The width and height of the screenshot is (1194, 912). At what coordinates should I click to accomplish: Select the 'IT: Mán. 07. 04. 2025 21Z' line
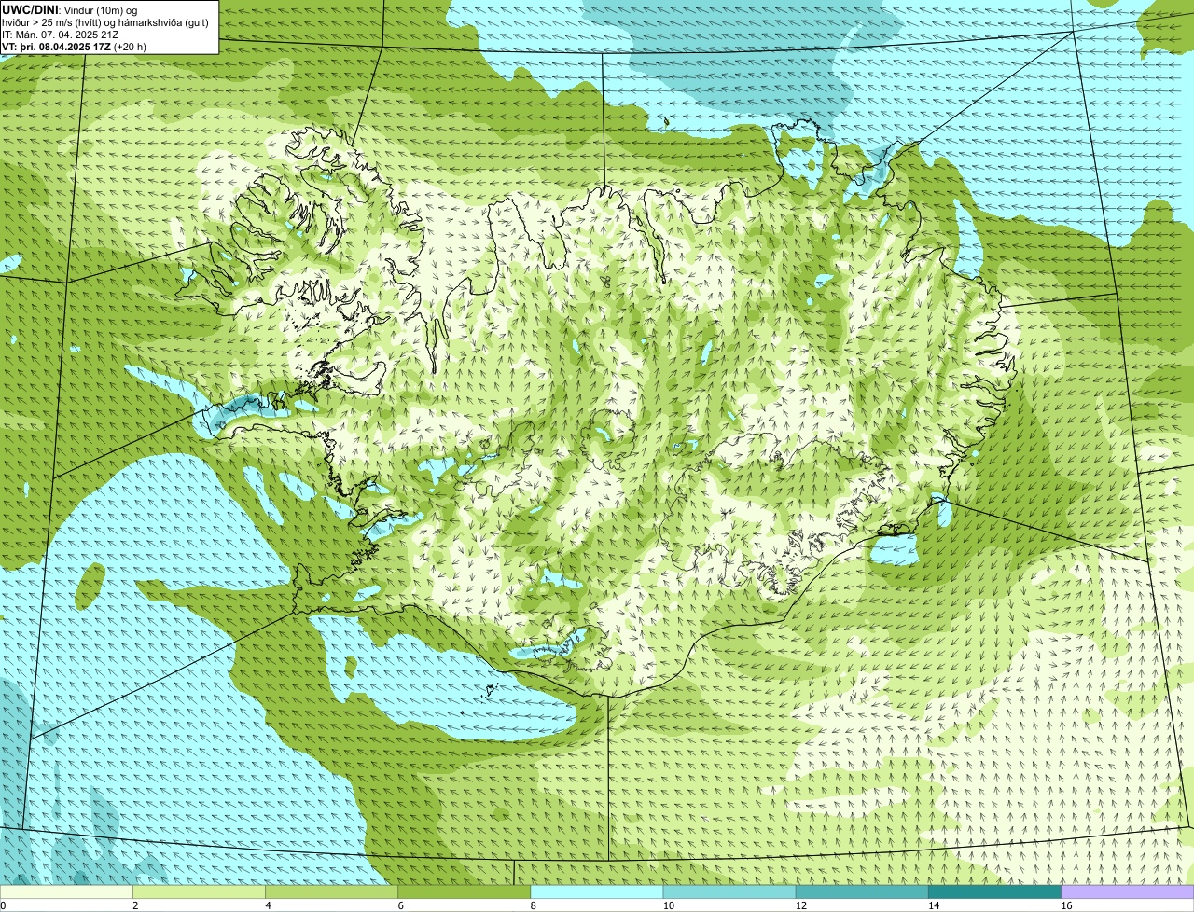(61, 34)
